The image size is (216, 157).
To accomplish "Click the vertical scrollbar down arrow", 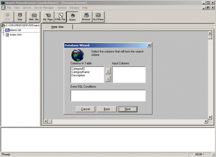I will point(210,117).
